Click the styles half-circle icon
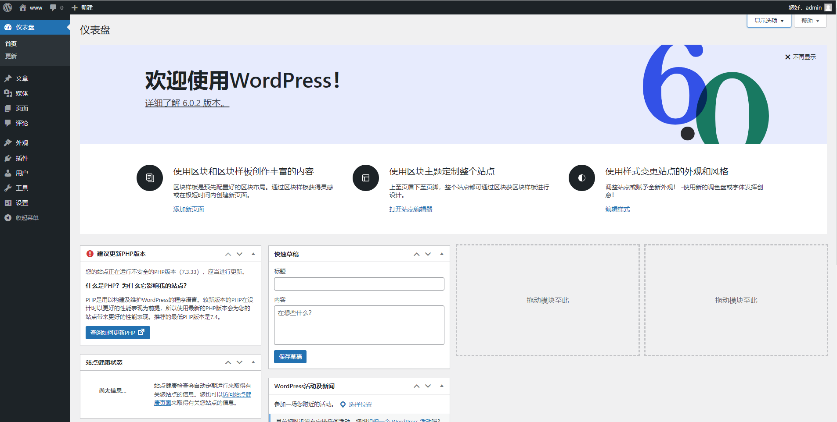837x422 pixels. click(582, 178)
